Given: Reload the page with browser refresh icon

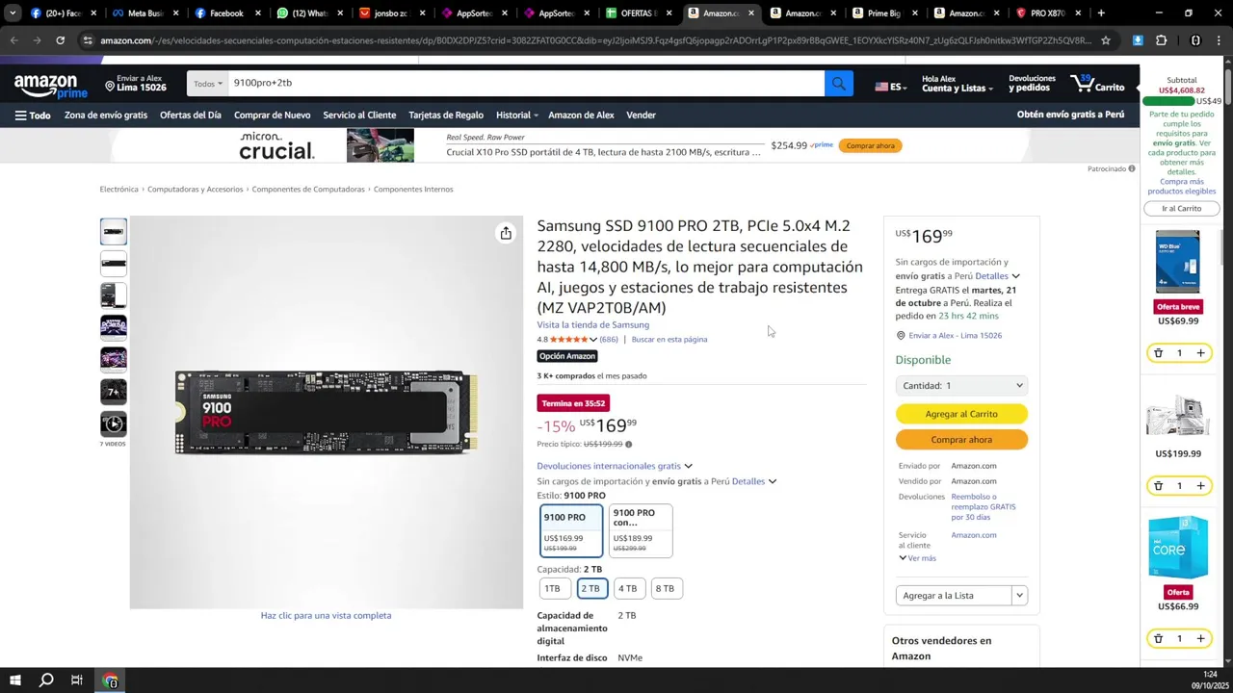Looking at the screenshot, I should point(60,40).
